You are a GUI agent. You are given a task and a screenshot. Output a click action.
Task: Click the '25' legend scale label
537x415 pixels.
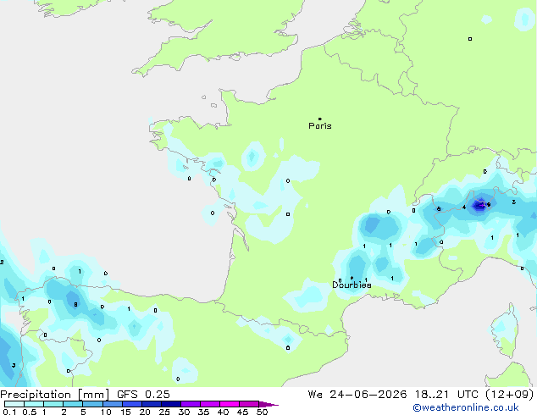(x=164, y=412)
